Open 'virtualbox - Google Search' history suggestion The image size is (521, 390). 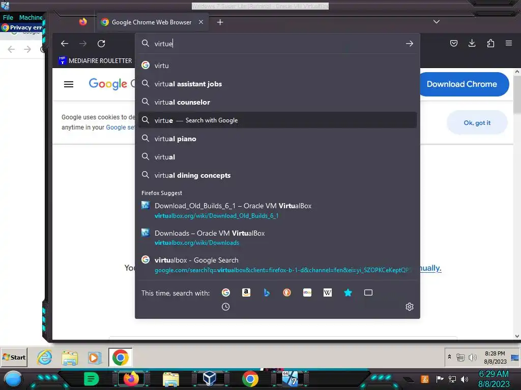(277, 265)
